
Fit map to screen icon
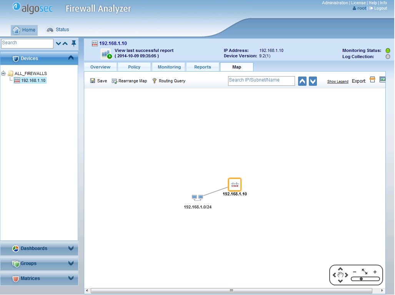coord(365,272)
